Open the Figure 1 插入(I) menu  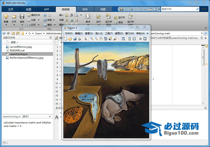[99, 34]
